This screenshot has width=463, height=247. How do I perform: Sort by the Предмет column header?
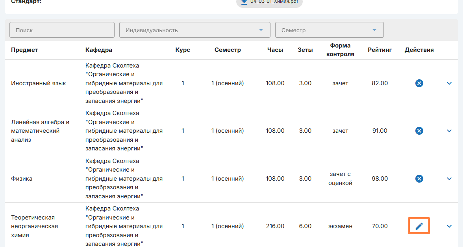click(x=24, y=50)
